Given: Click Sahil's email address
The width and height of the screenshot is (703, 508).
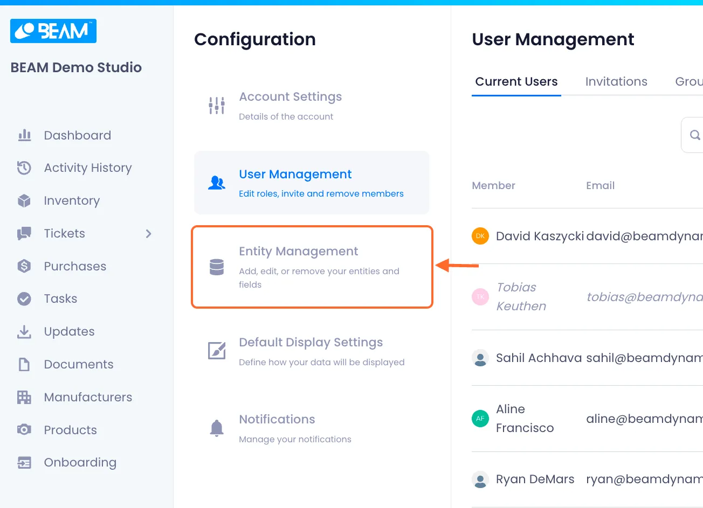Looking at the screenshot, I should pos(644,358).
